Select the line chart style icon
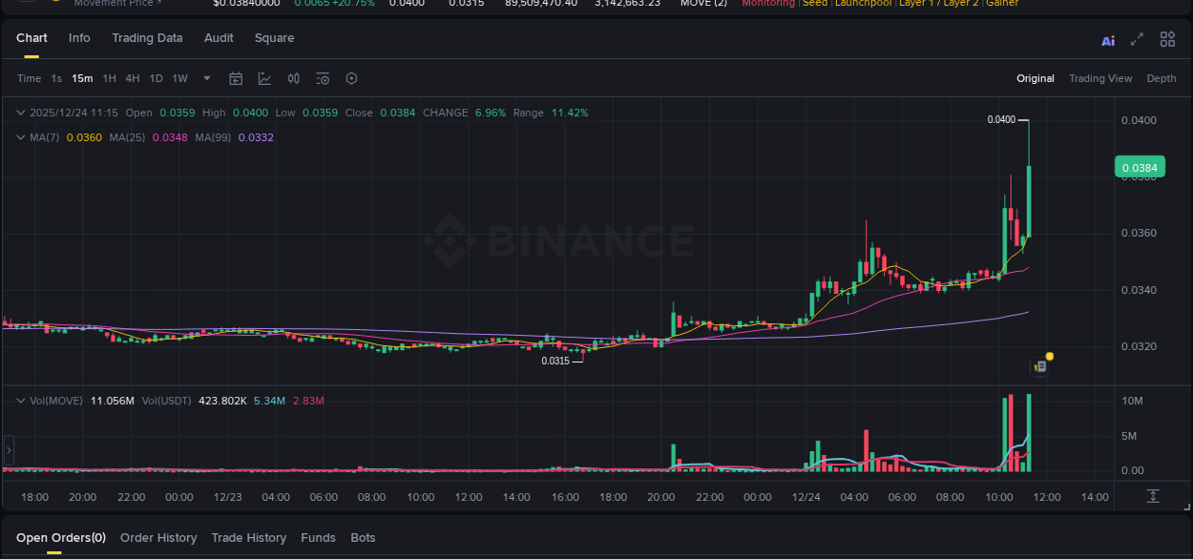Screen dimensions: 1193x559 tap(264, 78)
